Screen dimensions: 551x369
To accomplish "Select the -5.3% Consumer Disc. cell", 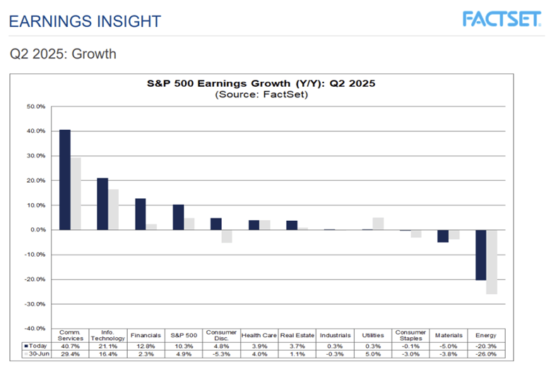I will [221, 354].
